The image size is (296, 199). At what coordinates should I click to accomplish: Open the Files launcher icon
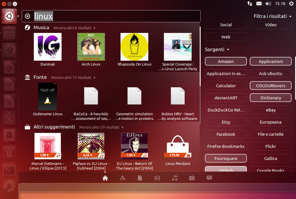[x=9, y=33]
